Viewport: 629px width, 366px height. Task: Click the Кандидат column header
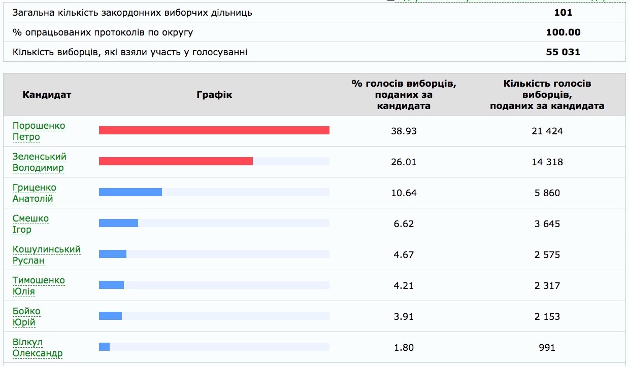pyautogui.click(x=47, y=95)
